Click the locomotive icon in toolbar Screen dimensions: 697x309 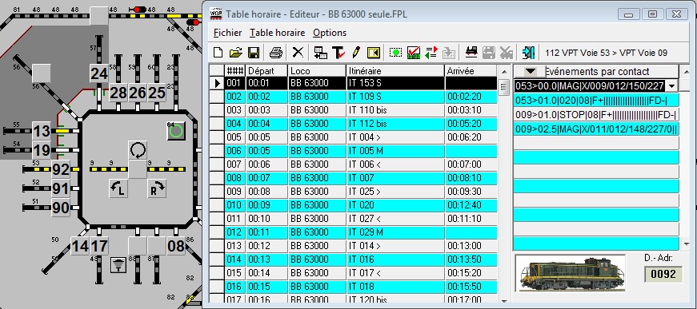tap(471, 53)
